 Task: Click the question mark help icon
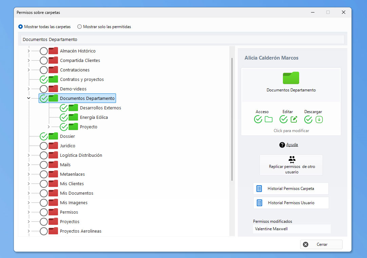(x=282, y=145)
